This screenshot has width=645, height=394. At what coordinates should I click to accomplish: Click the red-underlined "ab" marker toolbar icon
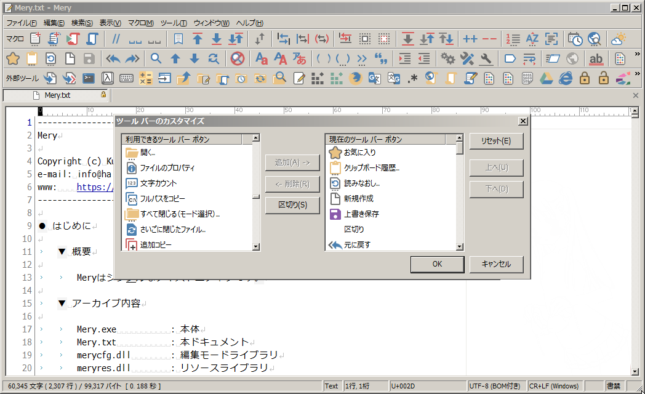pos(596,58)
